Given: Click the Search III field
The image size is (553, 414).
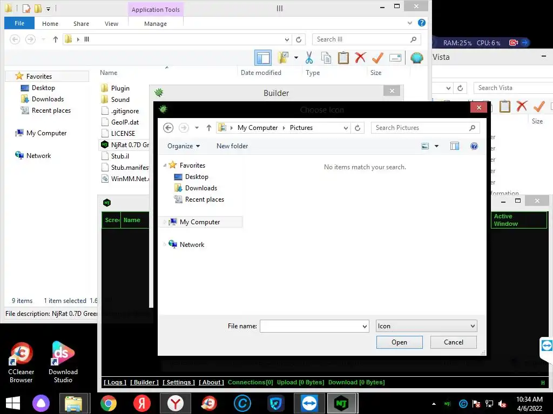Looking at the screenshot, I should coord(367,39).
